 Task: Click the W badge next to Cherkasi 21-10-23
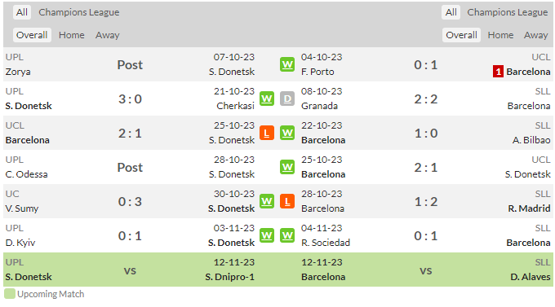267,99
